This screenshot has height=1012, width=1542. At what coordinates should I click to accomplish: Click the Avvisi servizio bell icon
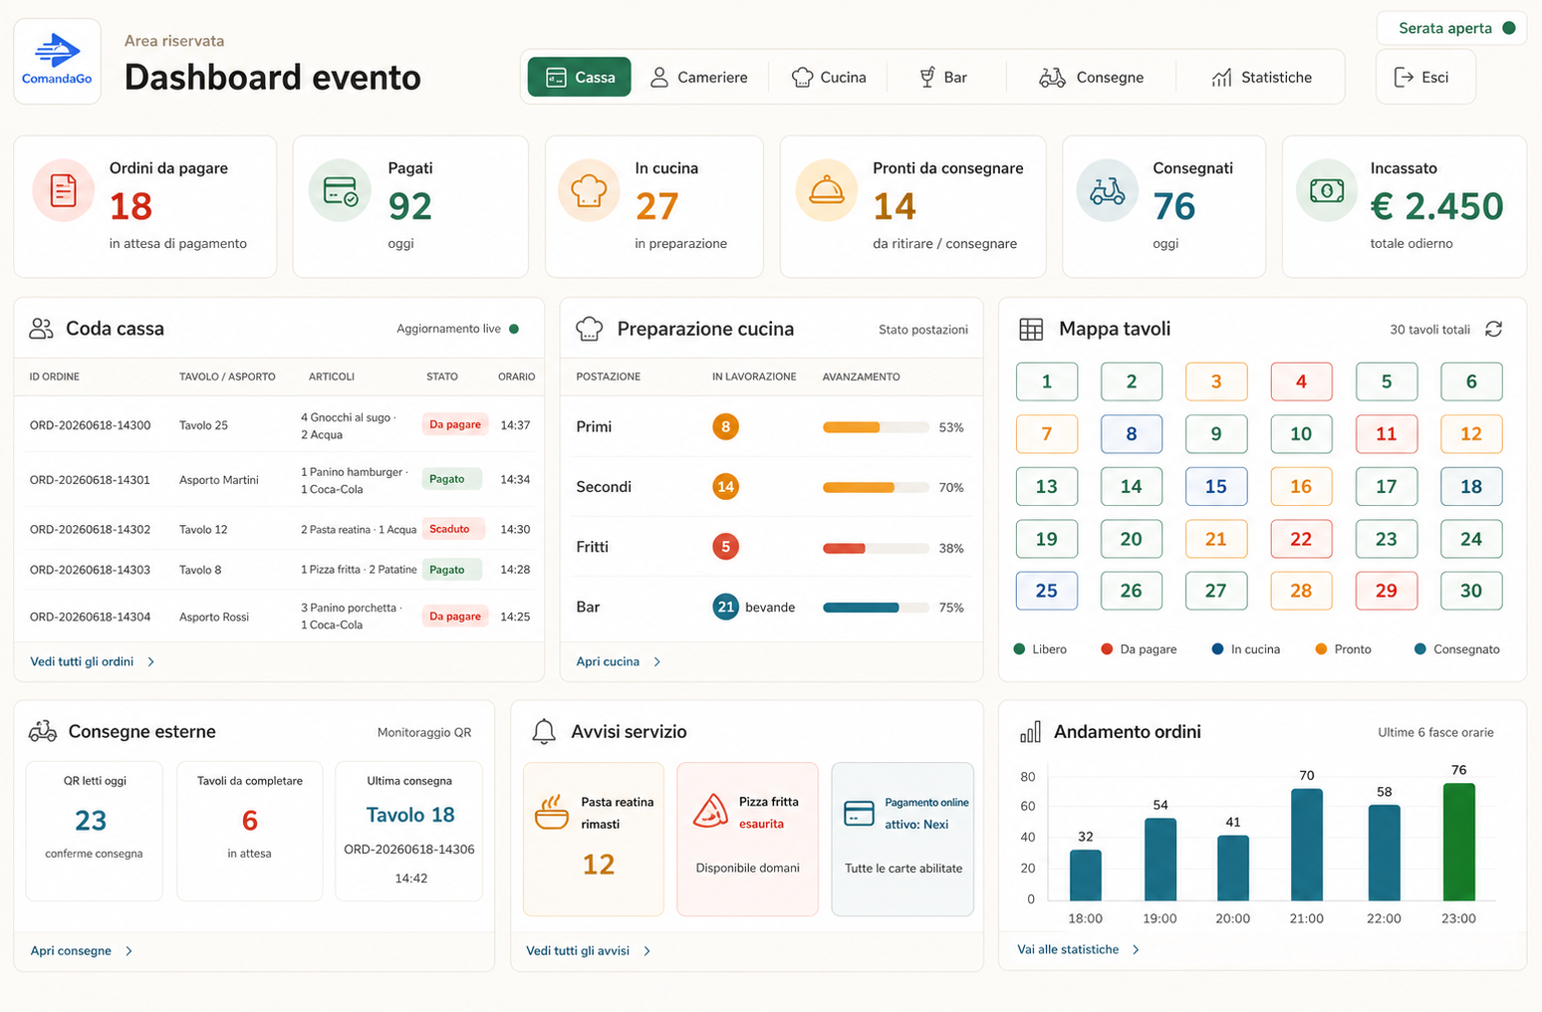tap(544, 732)
